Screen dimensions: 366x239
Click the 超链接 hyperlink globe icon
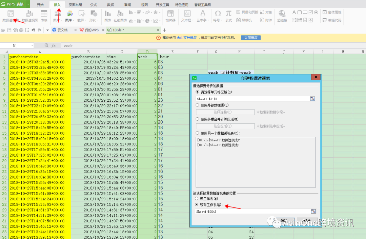(x=282, y=13)
